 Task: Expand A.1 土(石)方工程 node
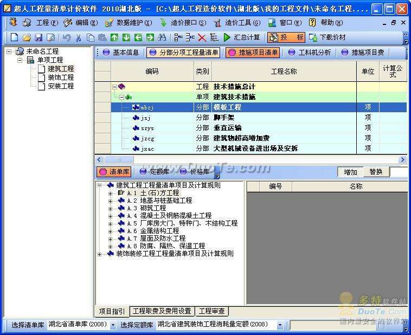110,194
